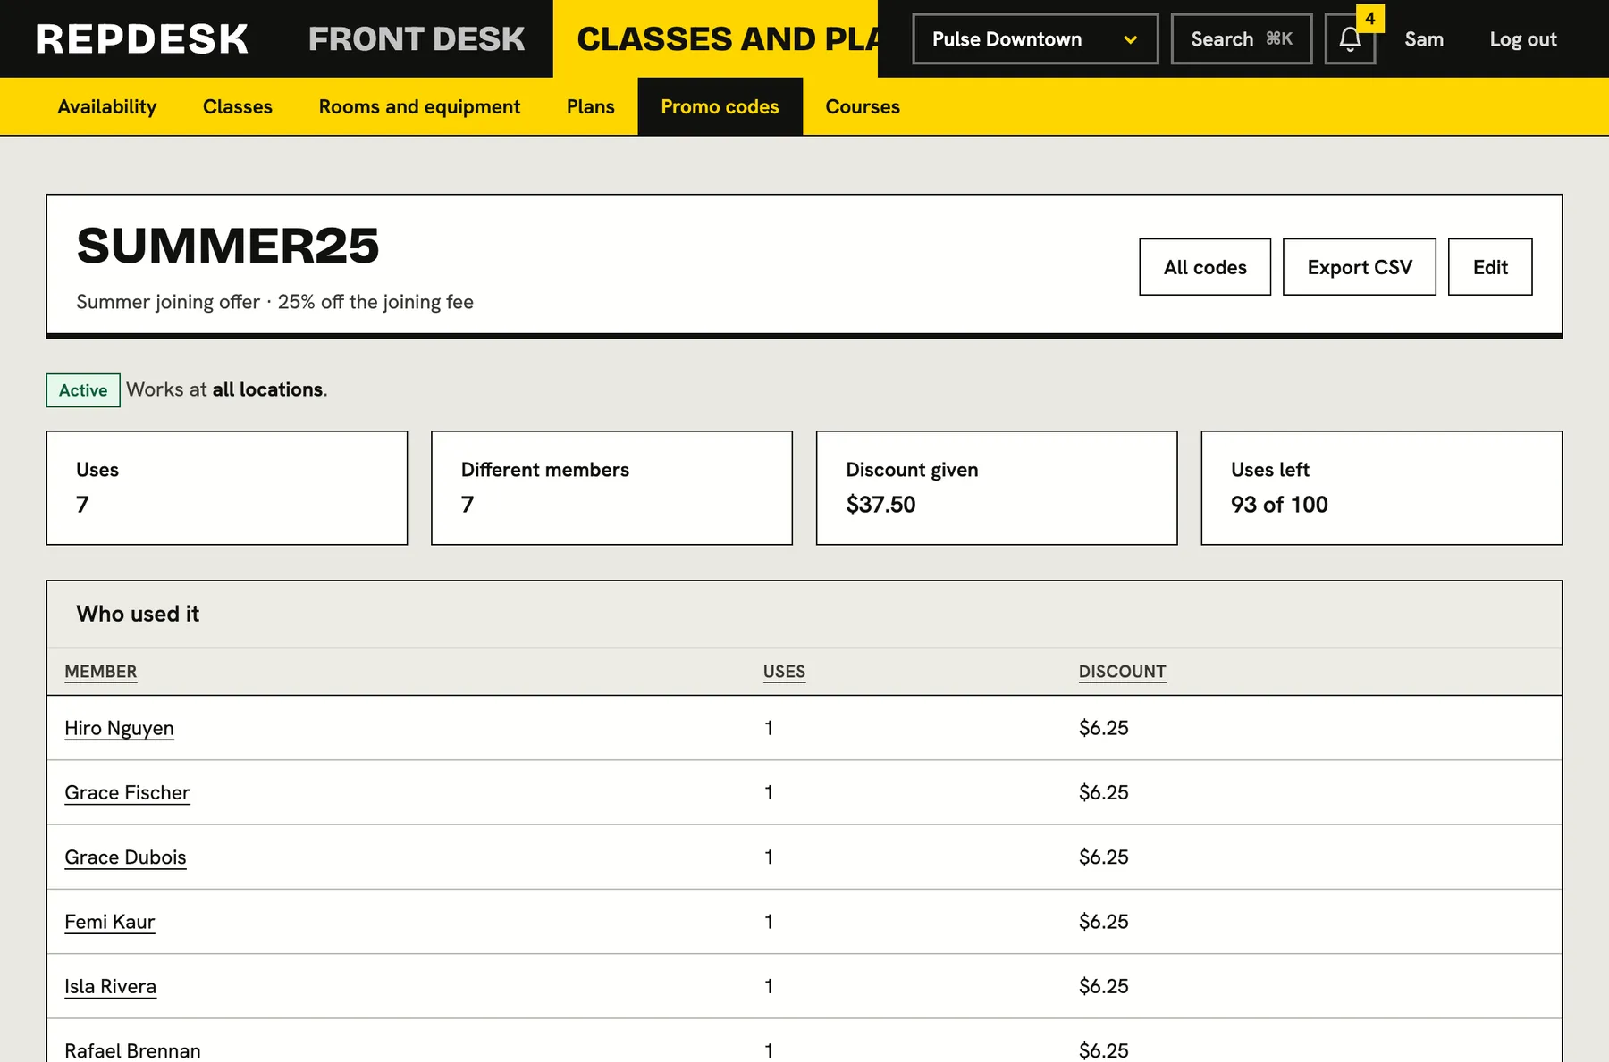This screenshot has width=1609, height=1062.
Task: Click the Edit button
Action: click(1490, 267)
